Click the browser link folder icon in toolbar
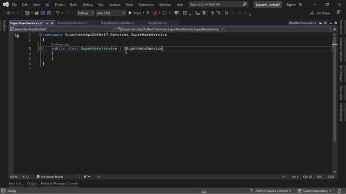 pos(177,13)
